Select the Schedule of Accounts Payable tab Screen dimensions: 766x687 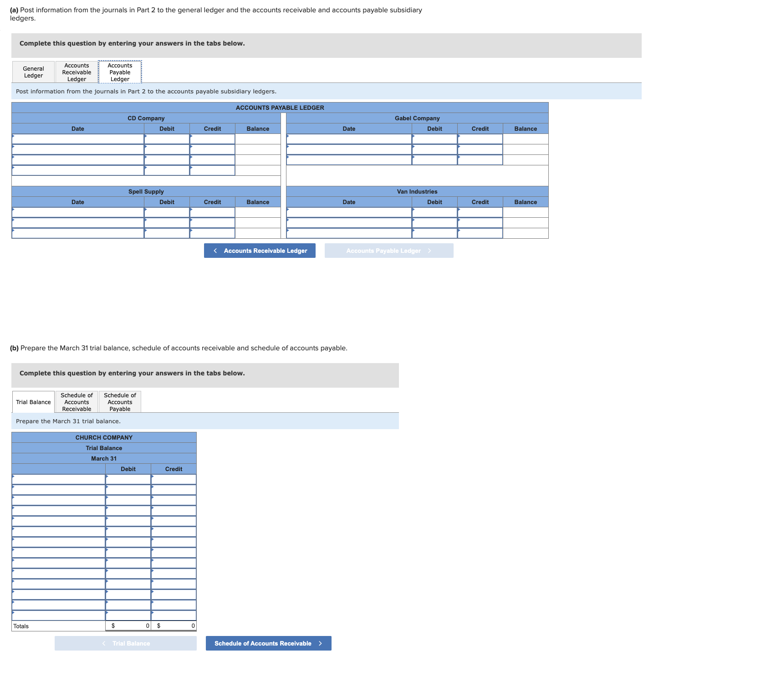click(120, 401)
